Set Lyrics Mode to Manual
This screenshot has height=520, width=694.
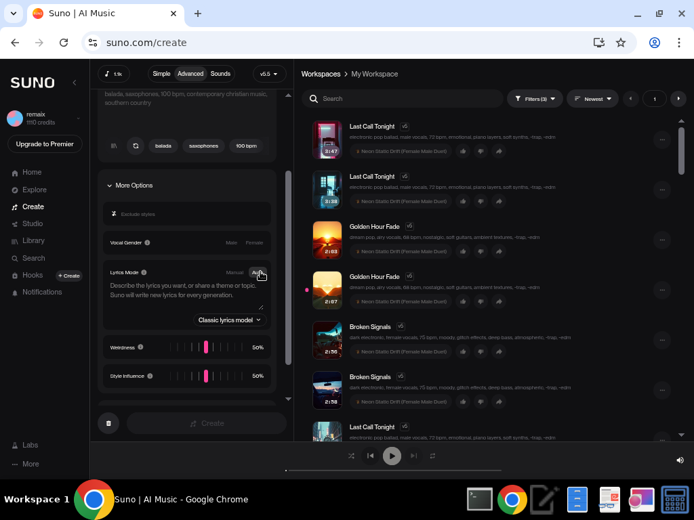click(234, 272)
